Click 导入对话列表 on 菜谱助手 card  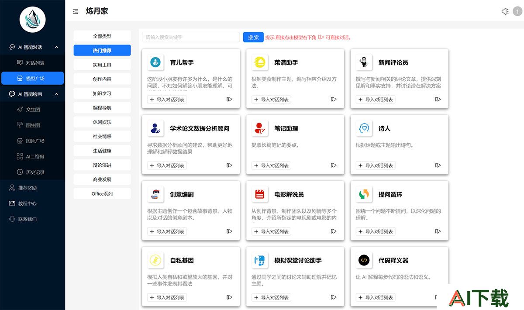271,100
